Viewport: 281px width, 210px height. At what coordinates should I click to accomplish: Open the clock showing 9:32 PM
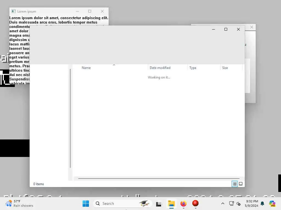(x=251, y=203)
